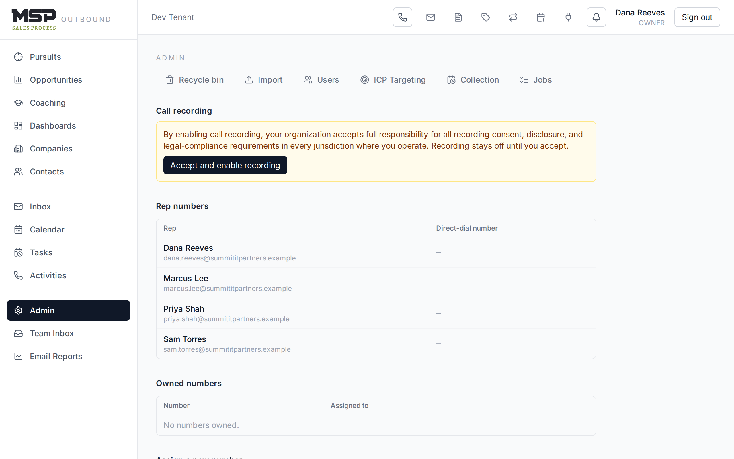This screenshot has height=459, width=734.
Task: Click the tag icon in header
Action: pyautogui.click(x=486, y=17)
